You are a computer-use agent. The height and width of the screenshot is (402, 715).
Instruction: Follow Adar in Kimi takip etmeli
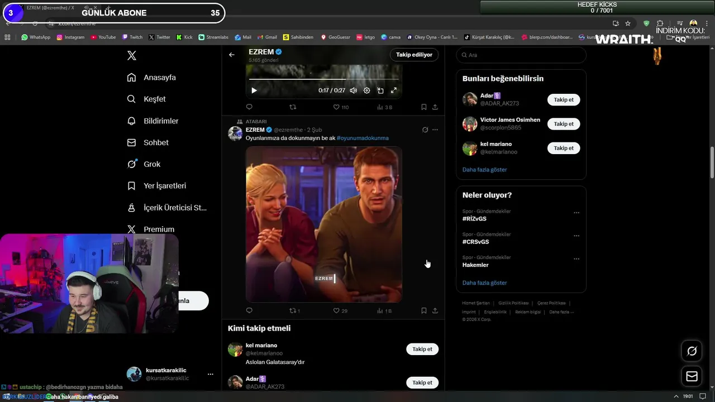(422, 382)
